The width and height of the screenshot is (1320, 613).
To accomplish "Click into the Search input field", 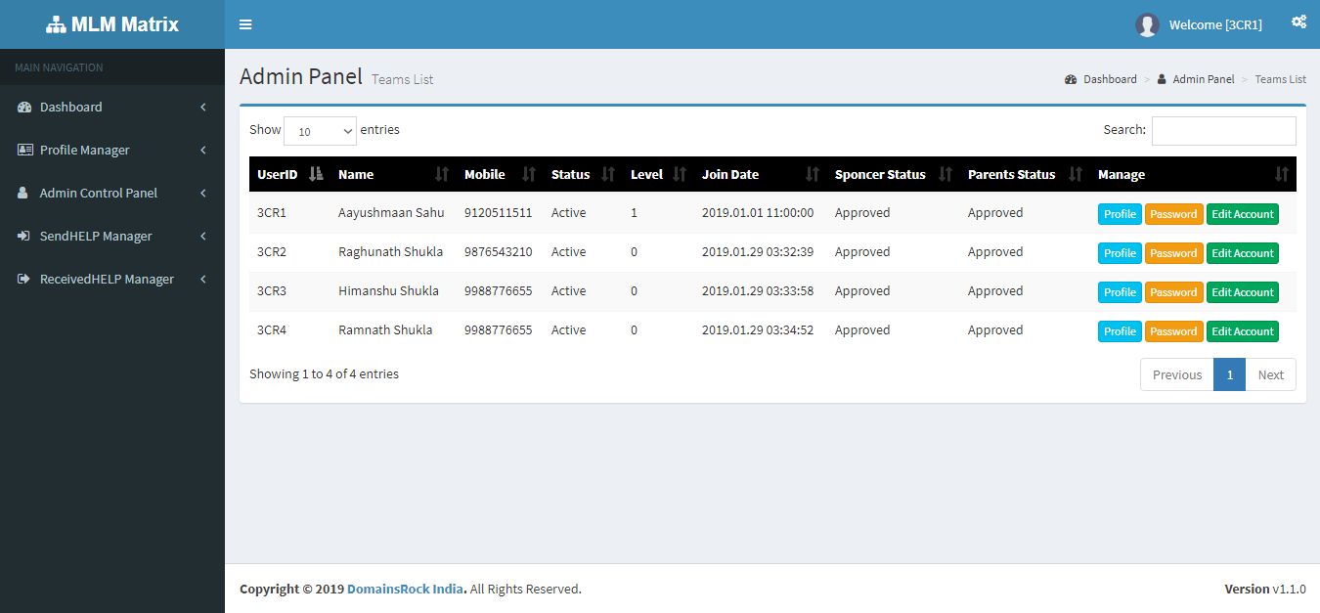I will coord(1223,131).
